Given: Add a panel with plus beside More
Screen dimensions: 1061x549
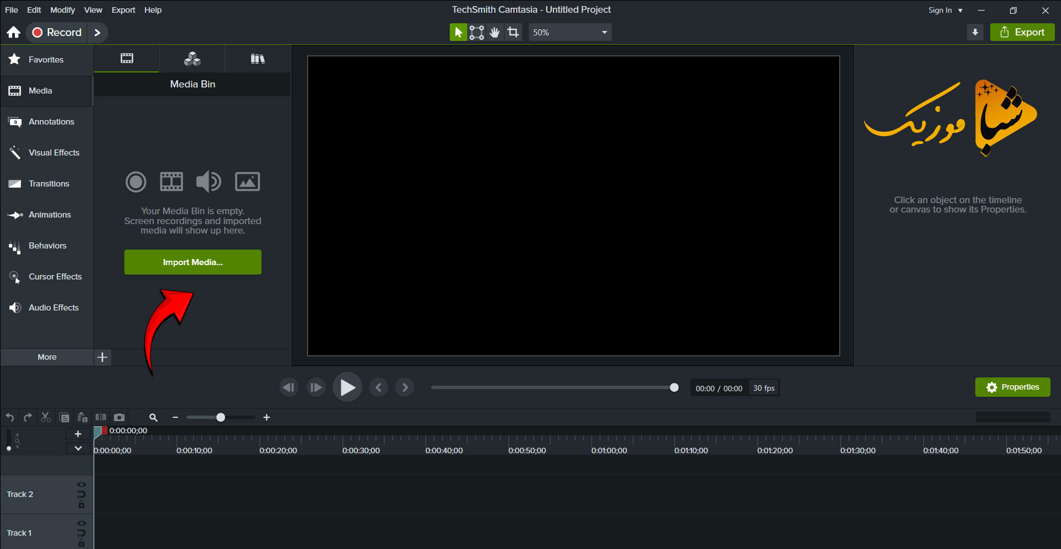Looking at the screenshot, I should [102, 357].
